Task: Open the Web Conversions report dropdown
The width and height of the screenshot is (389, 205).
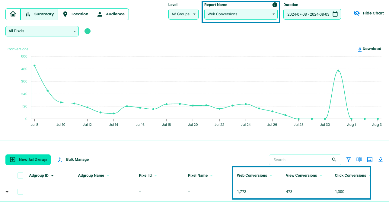Action: click(x=241, y=14)
